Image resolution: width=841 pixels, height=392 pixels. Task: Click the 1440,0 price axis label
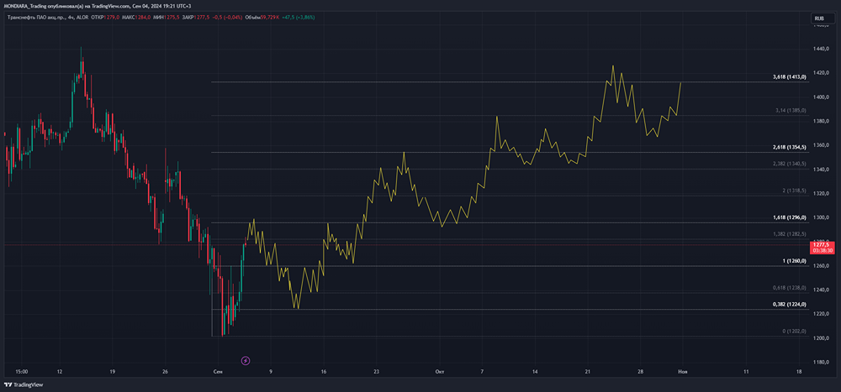pos(821,49)
